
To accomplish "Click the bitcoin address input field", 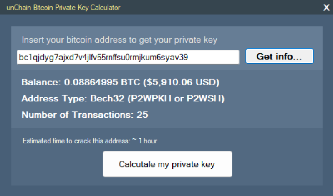I will 128,57.
